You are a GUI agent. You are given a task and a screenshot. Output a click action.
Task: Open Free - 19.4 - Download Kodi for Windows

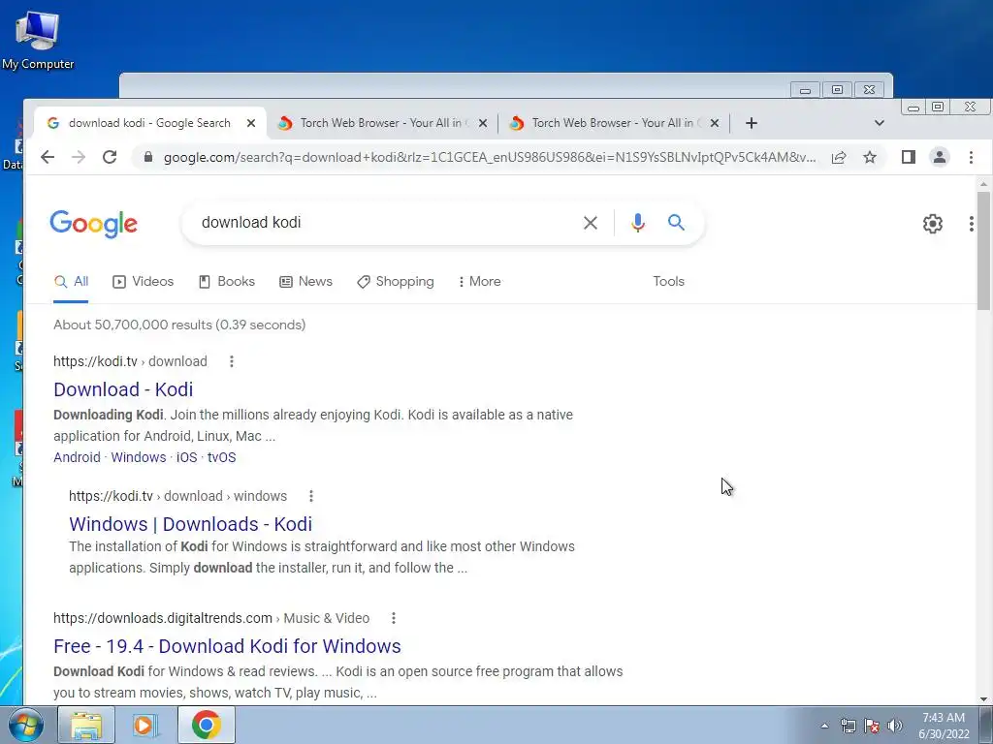point(227,646)
